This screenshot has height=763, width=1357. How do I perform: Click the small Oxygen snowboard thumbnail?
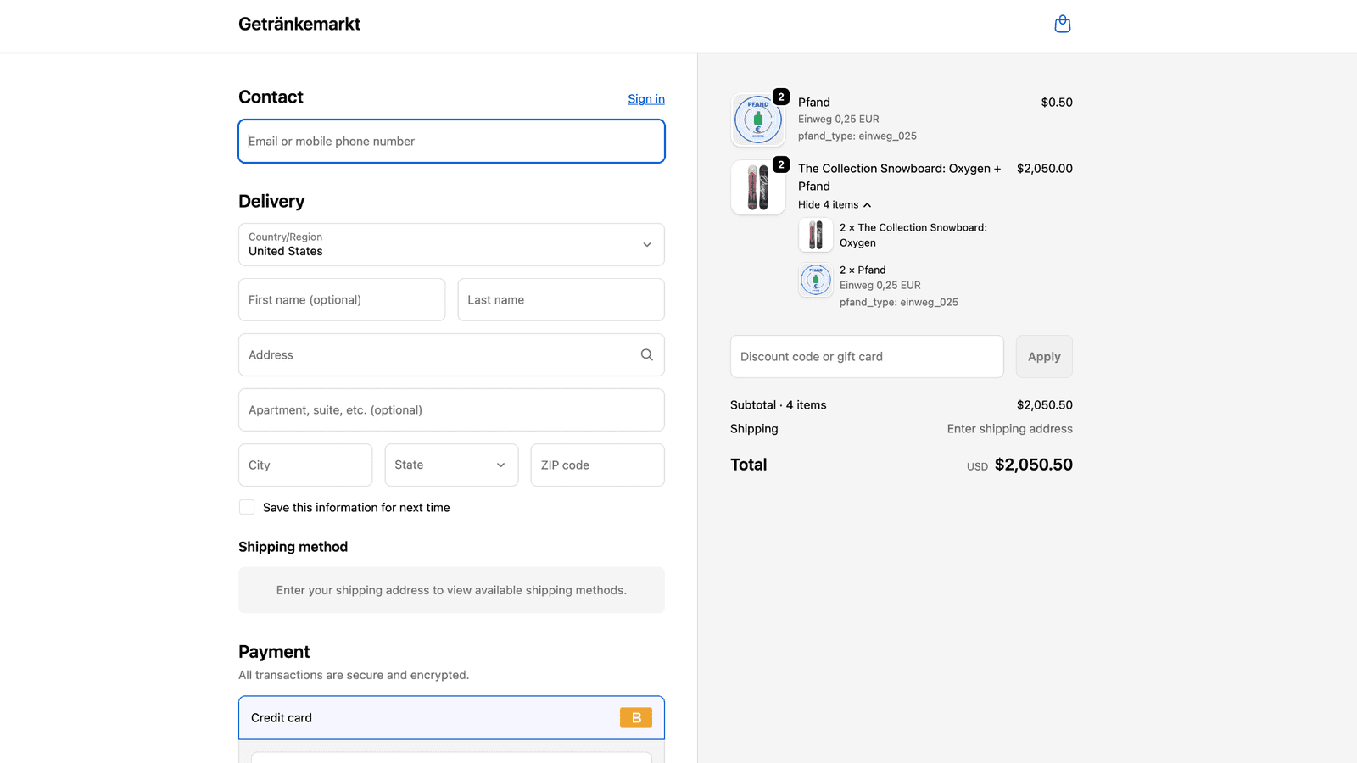(815, 235)
